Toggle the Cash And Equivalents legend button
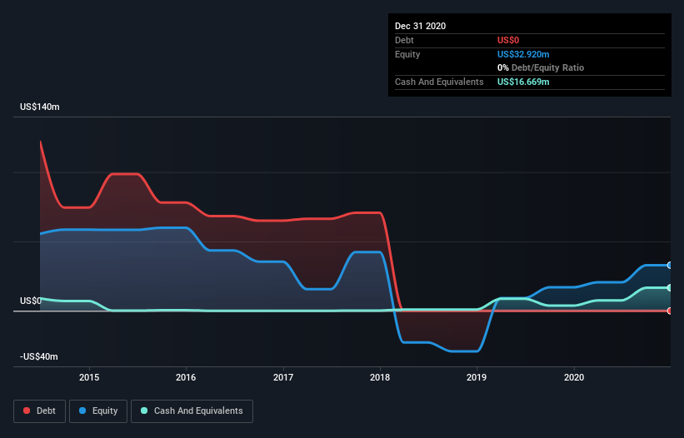684x438 pixels. 192,411
